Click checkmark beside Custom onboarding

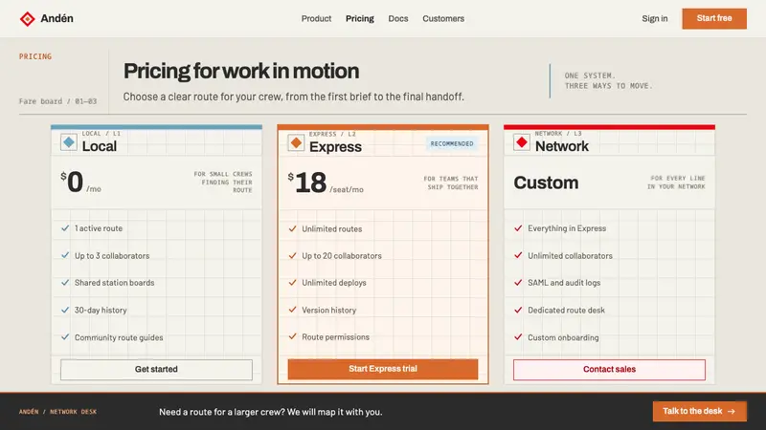pyautogui.click(x=518, y=337)
